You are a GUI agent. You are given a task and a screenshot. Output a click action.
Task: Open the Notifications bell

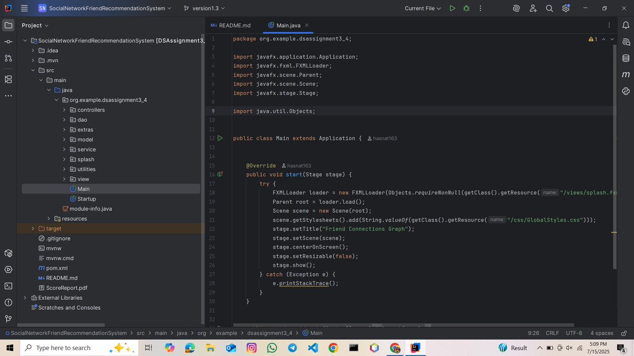coord(626,25)
